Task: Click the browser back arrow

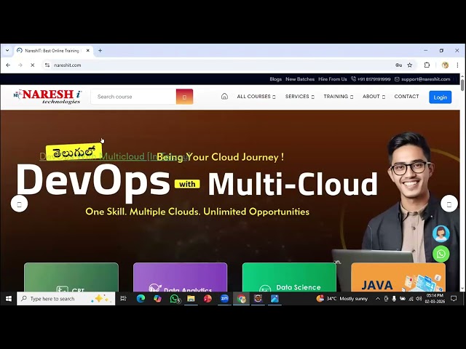Action: 8,65
